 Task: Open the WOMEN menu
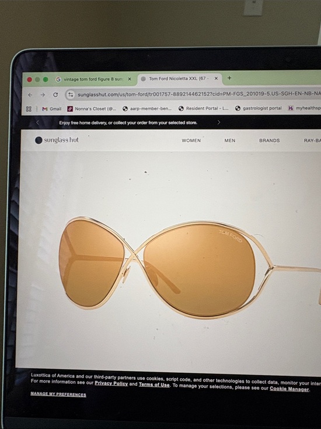pos(191,140)
